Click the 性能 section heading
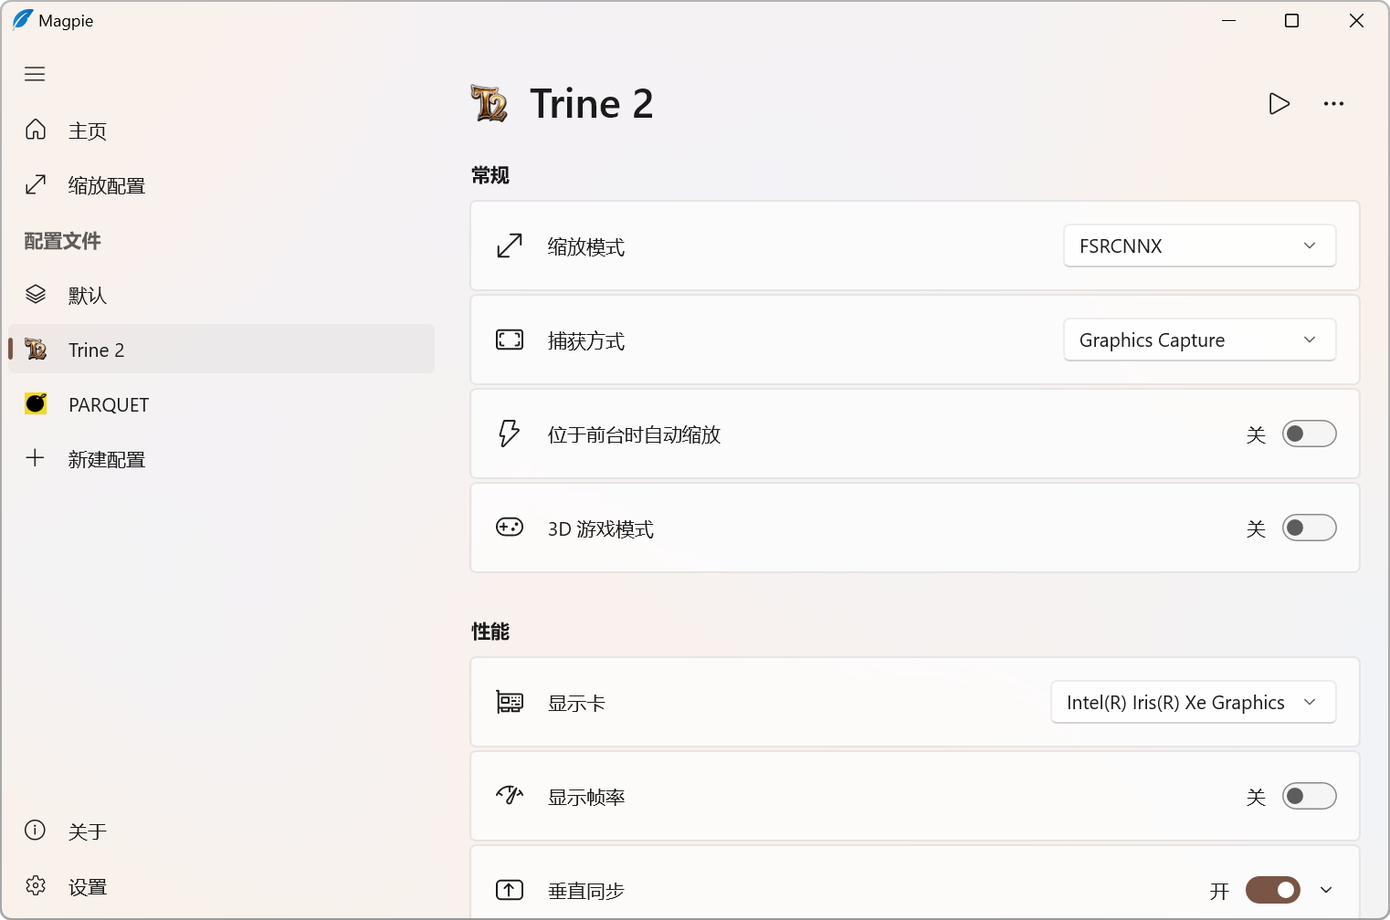 [490, 632]
